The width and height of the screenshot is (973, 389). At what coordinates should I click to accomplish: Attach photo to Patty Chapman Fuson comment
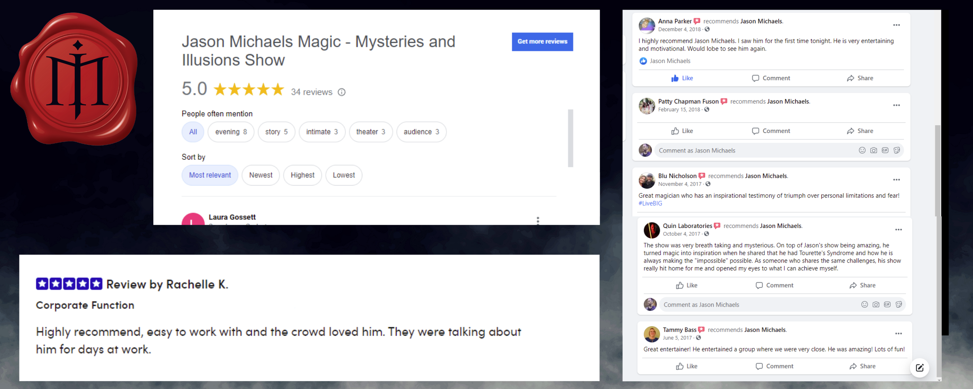pyautogui.click(x=874, y=151)
